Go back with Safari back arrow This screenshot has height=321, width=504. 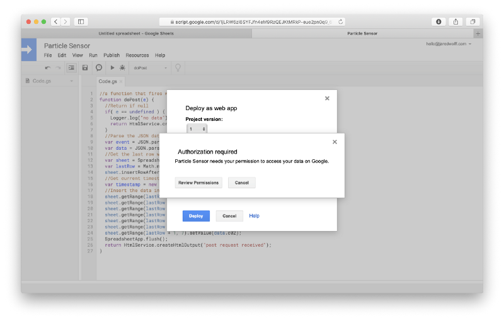tap(55, 21)
